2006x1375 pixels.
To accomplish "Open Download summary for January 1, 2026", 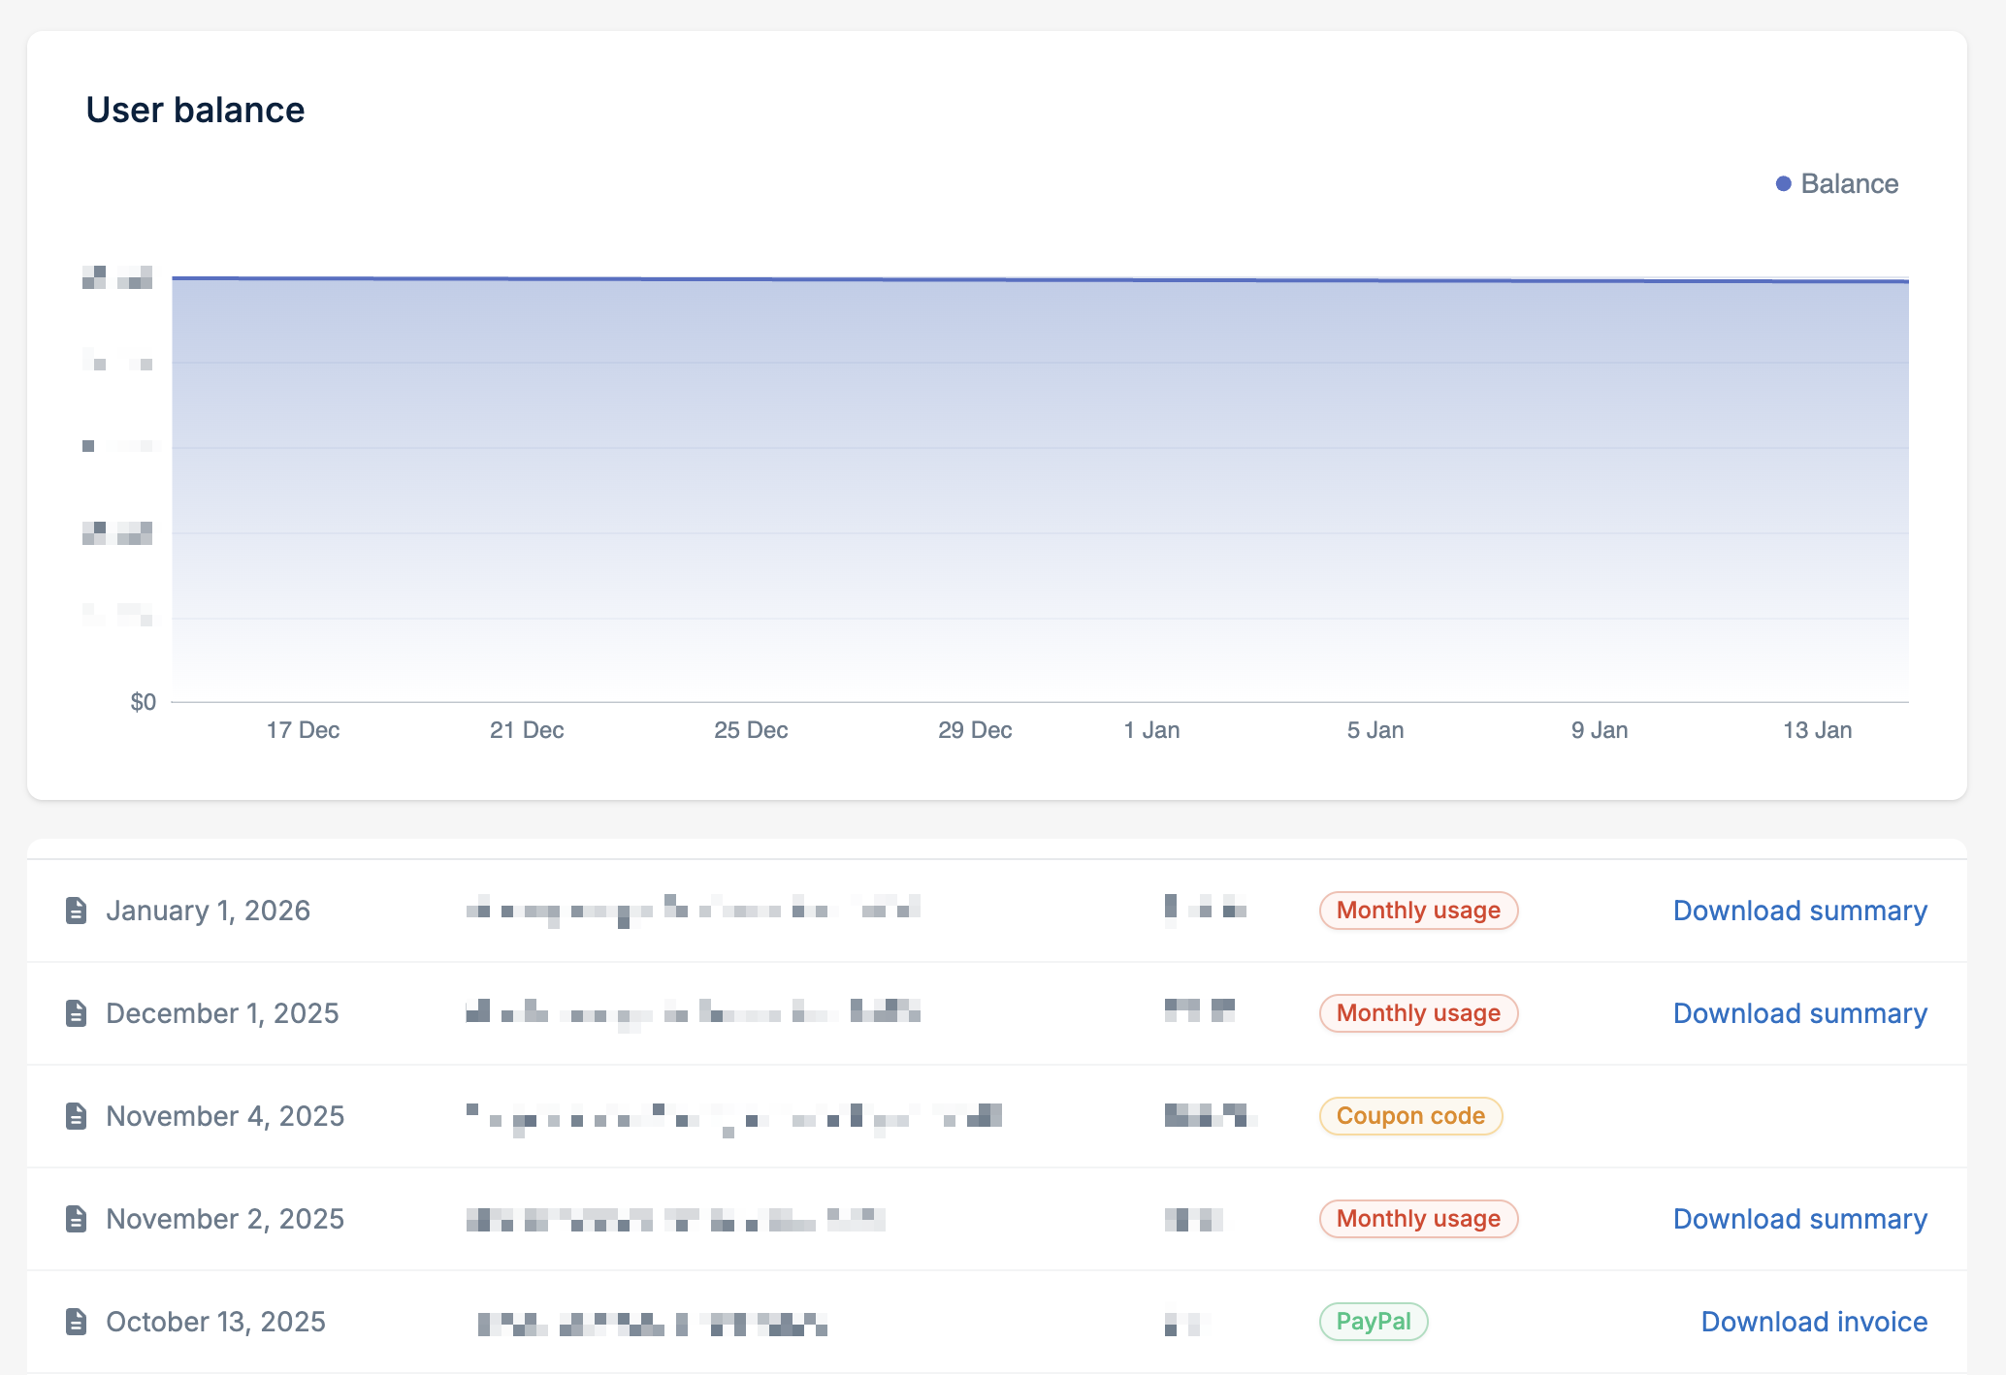I will tap(1799, 910).
